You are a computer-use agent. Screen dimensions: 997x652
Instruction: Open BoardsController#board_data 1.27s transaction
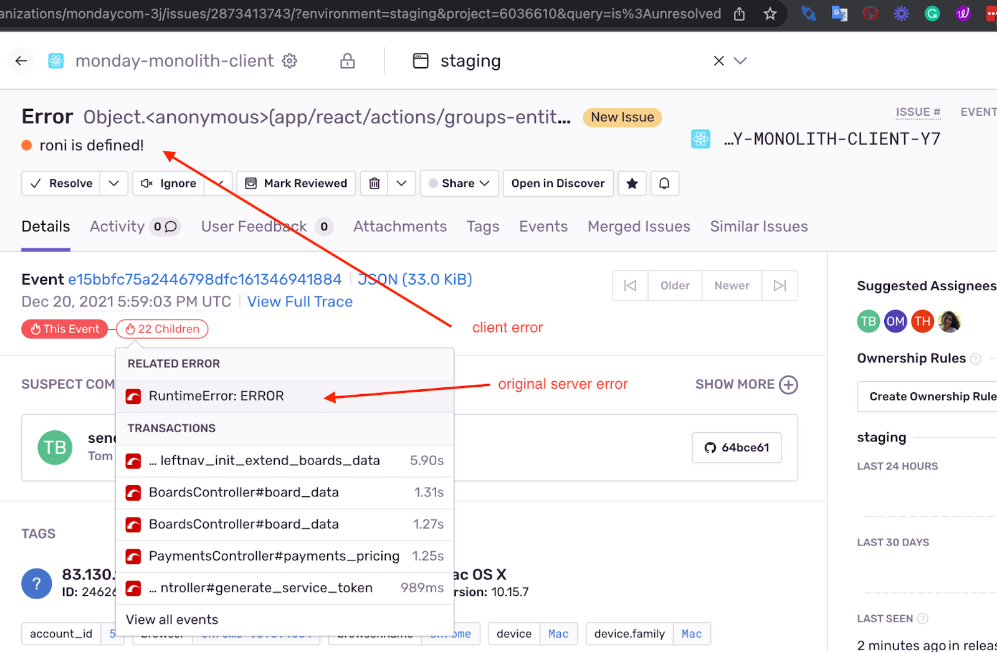(x=285, y=524)
